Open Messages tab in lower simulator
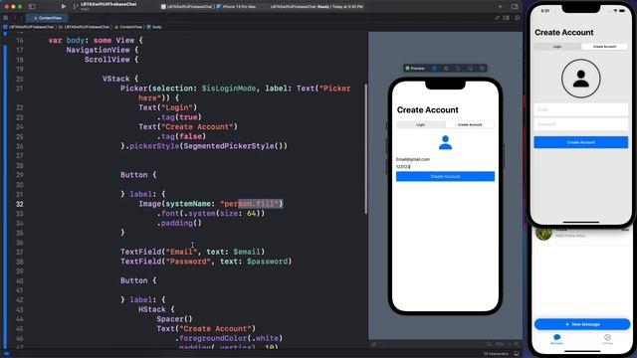 click(x=557, y=339)
